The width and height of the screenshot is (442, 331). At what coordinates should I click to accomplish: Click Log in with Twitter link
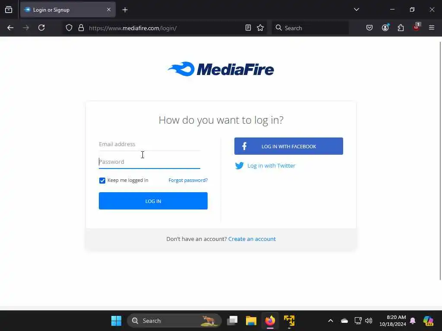[x=271, y=166]
